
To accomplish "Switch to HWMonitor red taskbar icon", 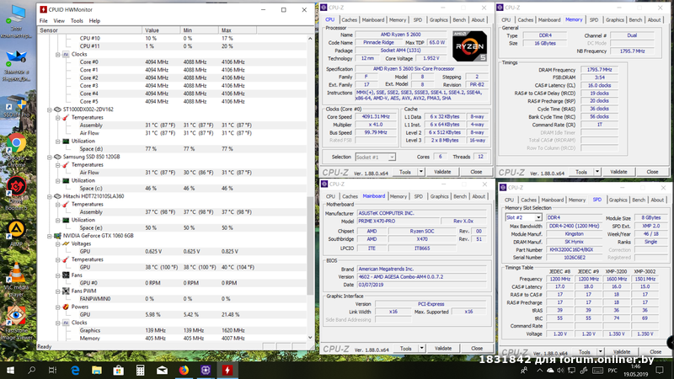I will pos(227,370).
